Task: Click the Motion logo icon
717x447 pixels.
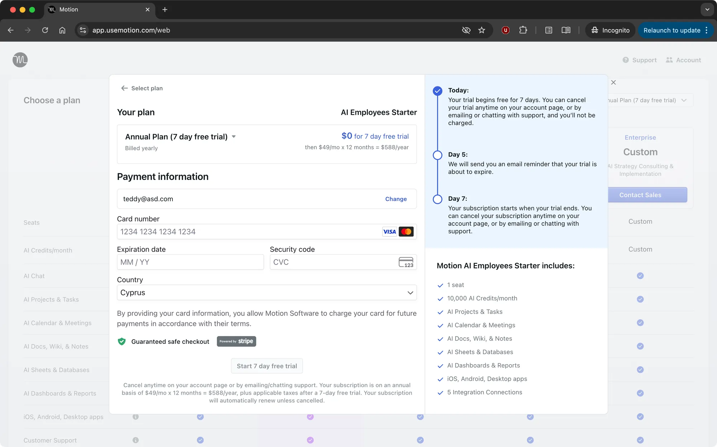Action: [20, 60]
